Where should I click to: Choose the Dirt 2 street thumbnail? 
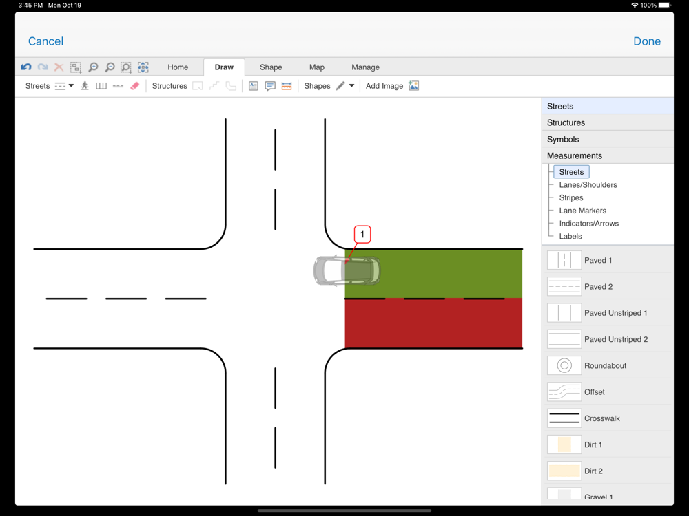(x=564, y=471)
